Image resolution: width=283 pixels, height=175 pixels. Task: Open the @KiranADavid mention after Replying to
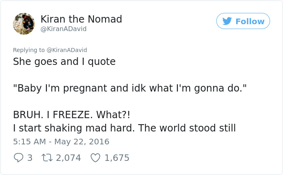pos(68,50)
